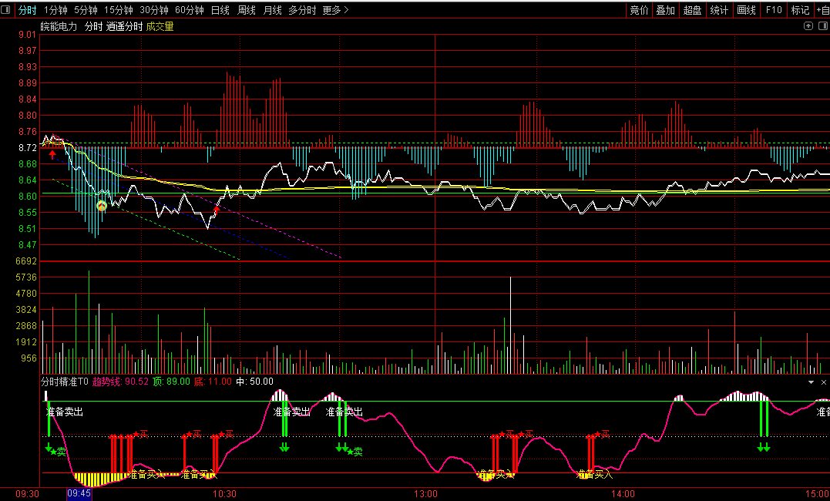Open the indicator panel dropdown arrow
Screen dimensions: 830x501
point(811,382)
